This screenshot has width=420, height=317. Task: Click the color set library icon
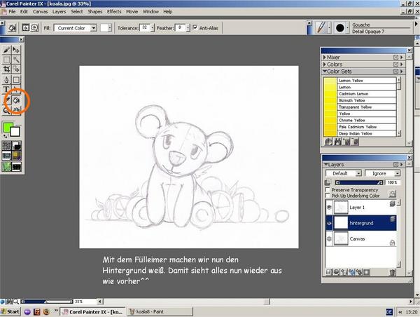pyautogui.click(x=329, y=142)
